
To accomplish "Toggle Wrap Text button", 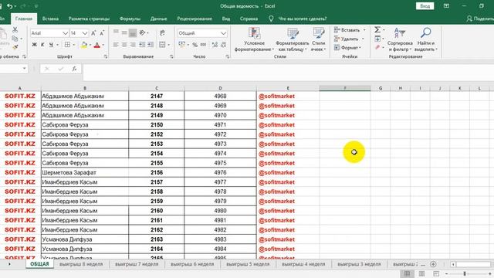I will click(162, 32).
